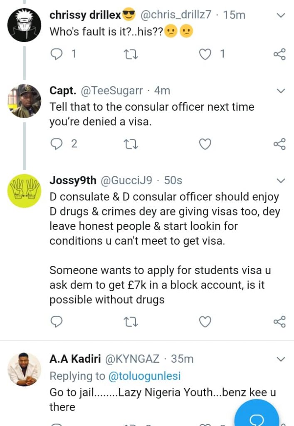Open options dropdown on chrissy drillex's tweet
This screenshot has width=294, height=426.
(281, 16)
